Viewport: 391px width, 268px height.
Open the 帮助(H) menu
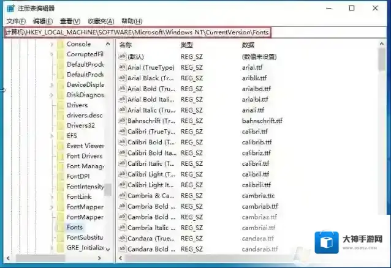coord(132,21)
